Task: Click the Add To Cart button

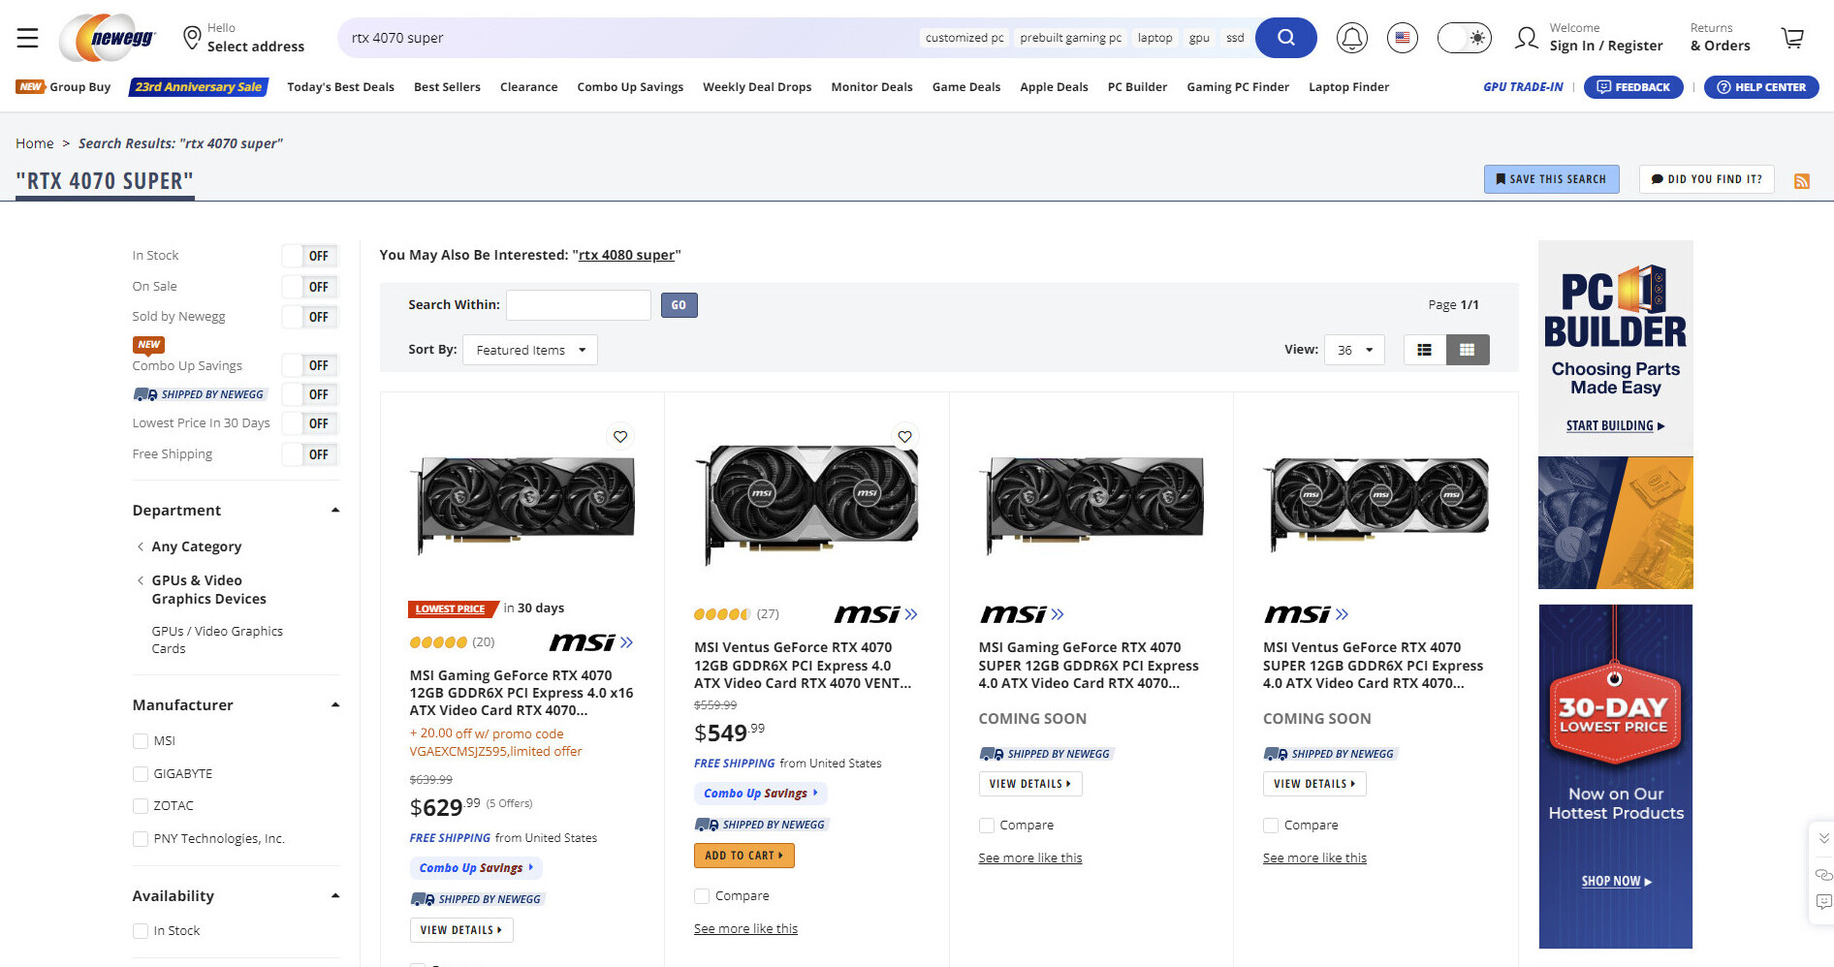Action: [743, 856]
